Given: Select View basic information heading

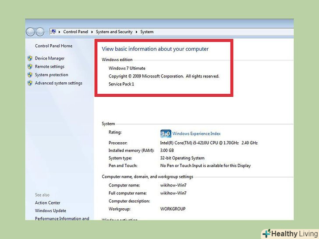Looking at the screenshot, I should pyautogui.click(x=155, y=49).
